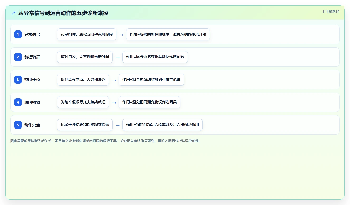Viewport: 350px width, 205px height.
Task: Select the 原因检验 step label
Action: (32, 102)
